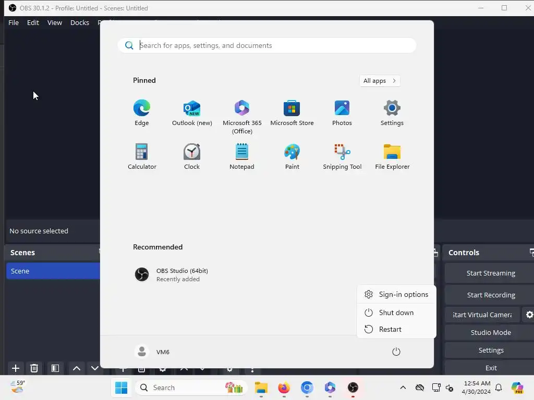Choose Restart from power menu
Viewport: 534px width, 400px height.
tap(396, 329)
